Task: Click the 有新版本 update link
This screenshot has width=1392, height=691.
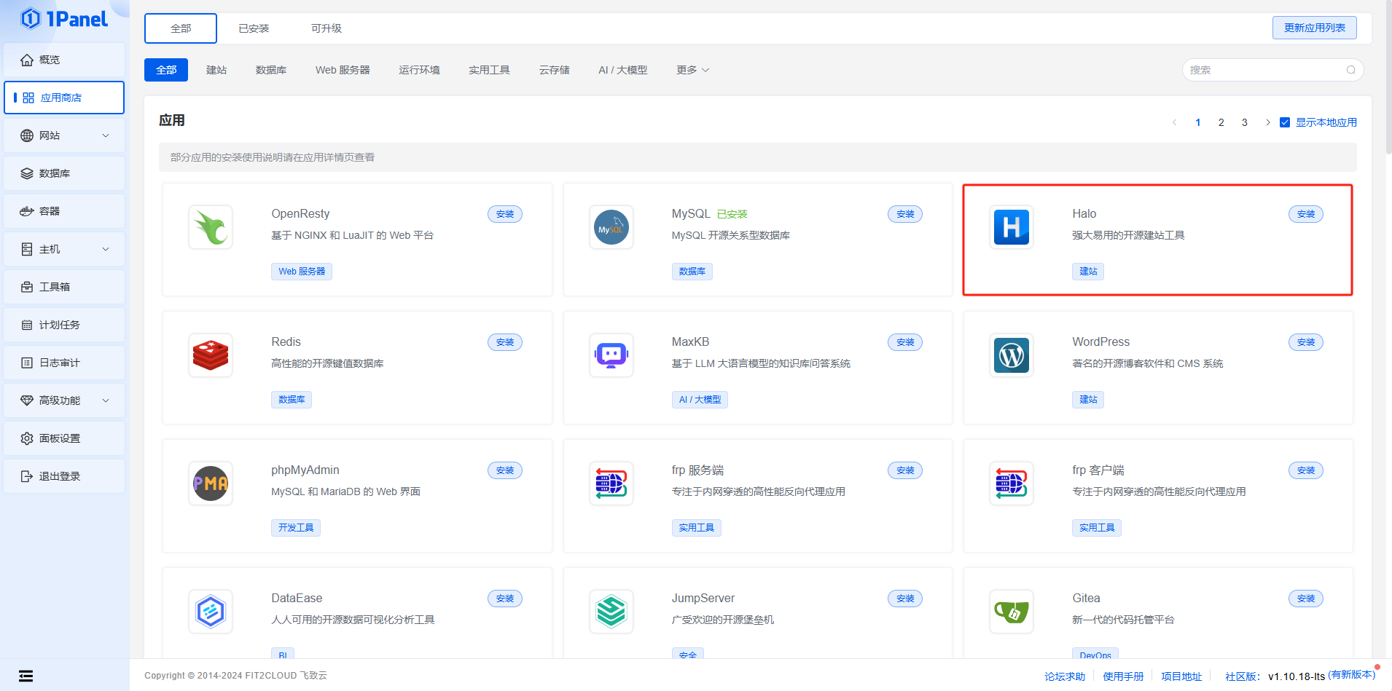Action: tap(1351, 675)
